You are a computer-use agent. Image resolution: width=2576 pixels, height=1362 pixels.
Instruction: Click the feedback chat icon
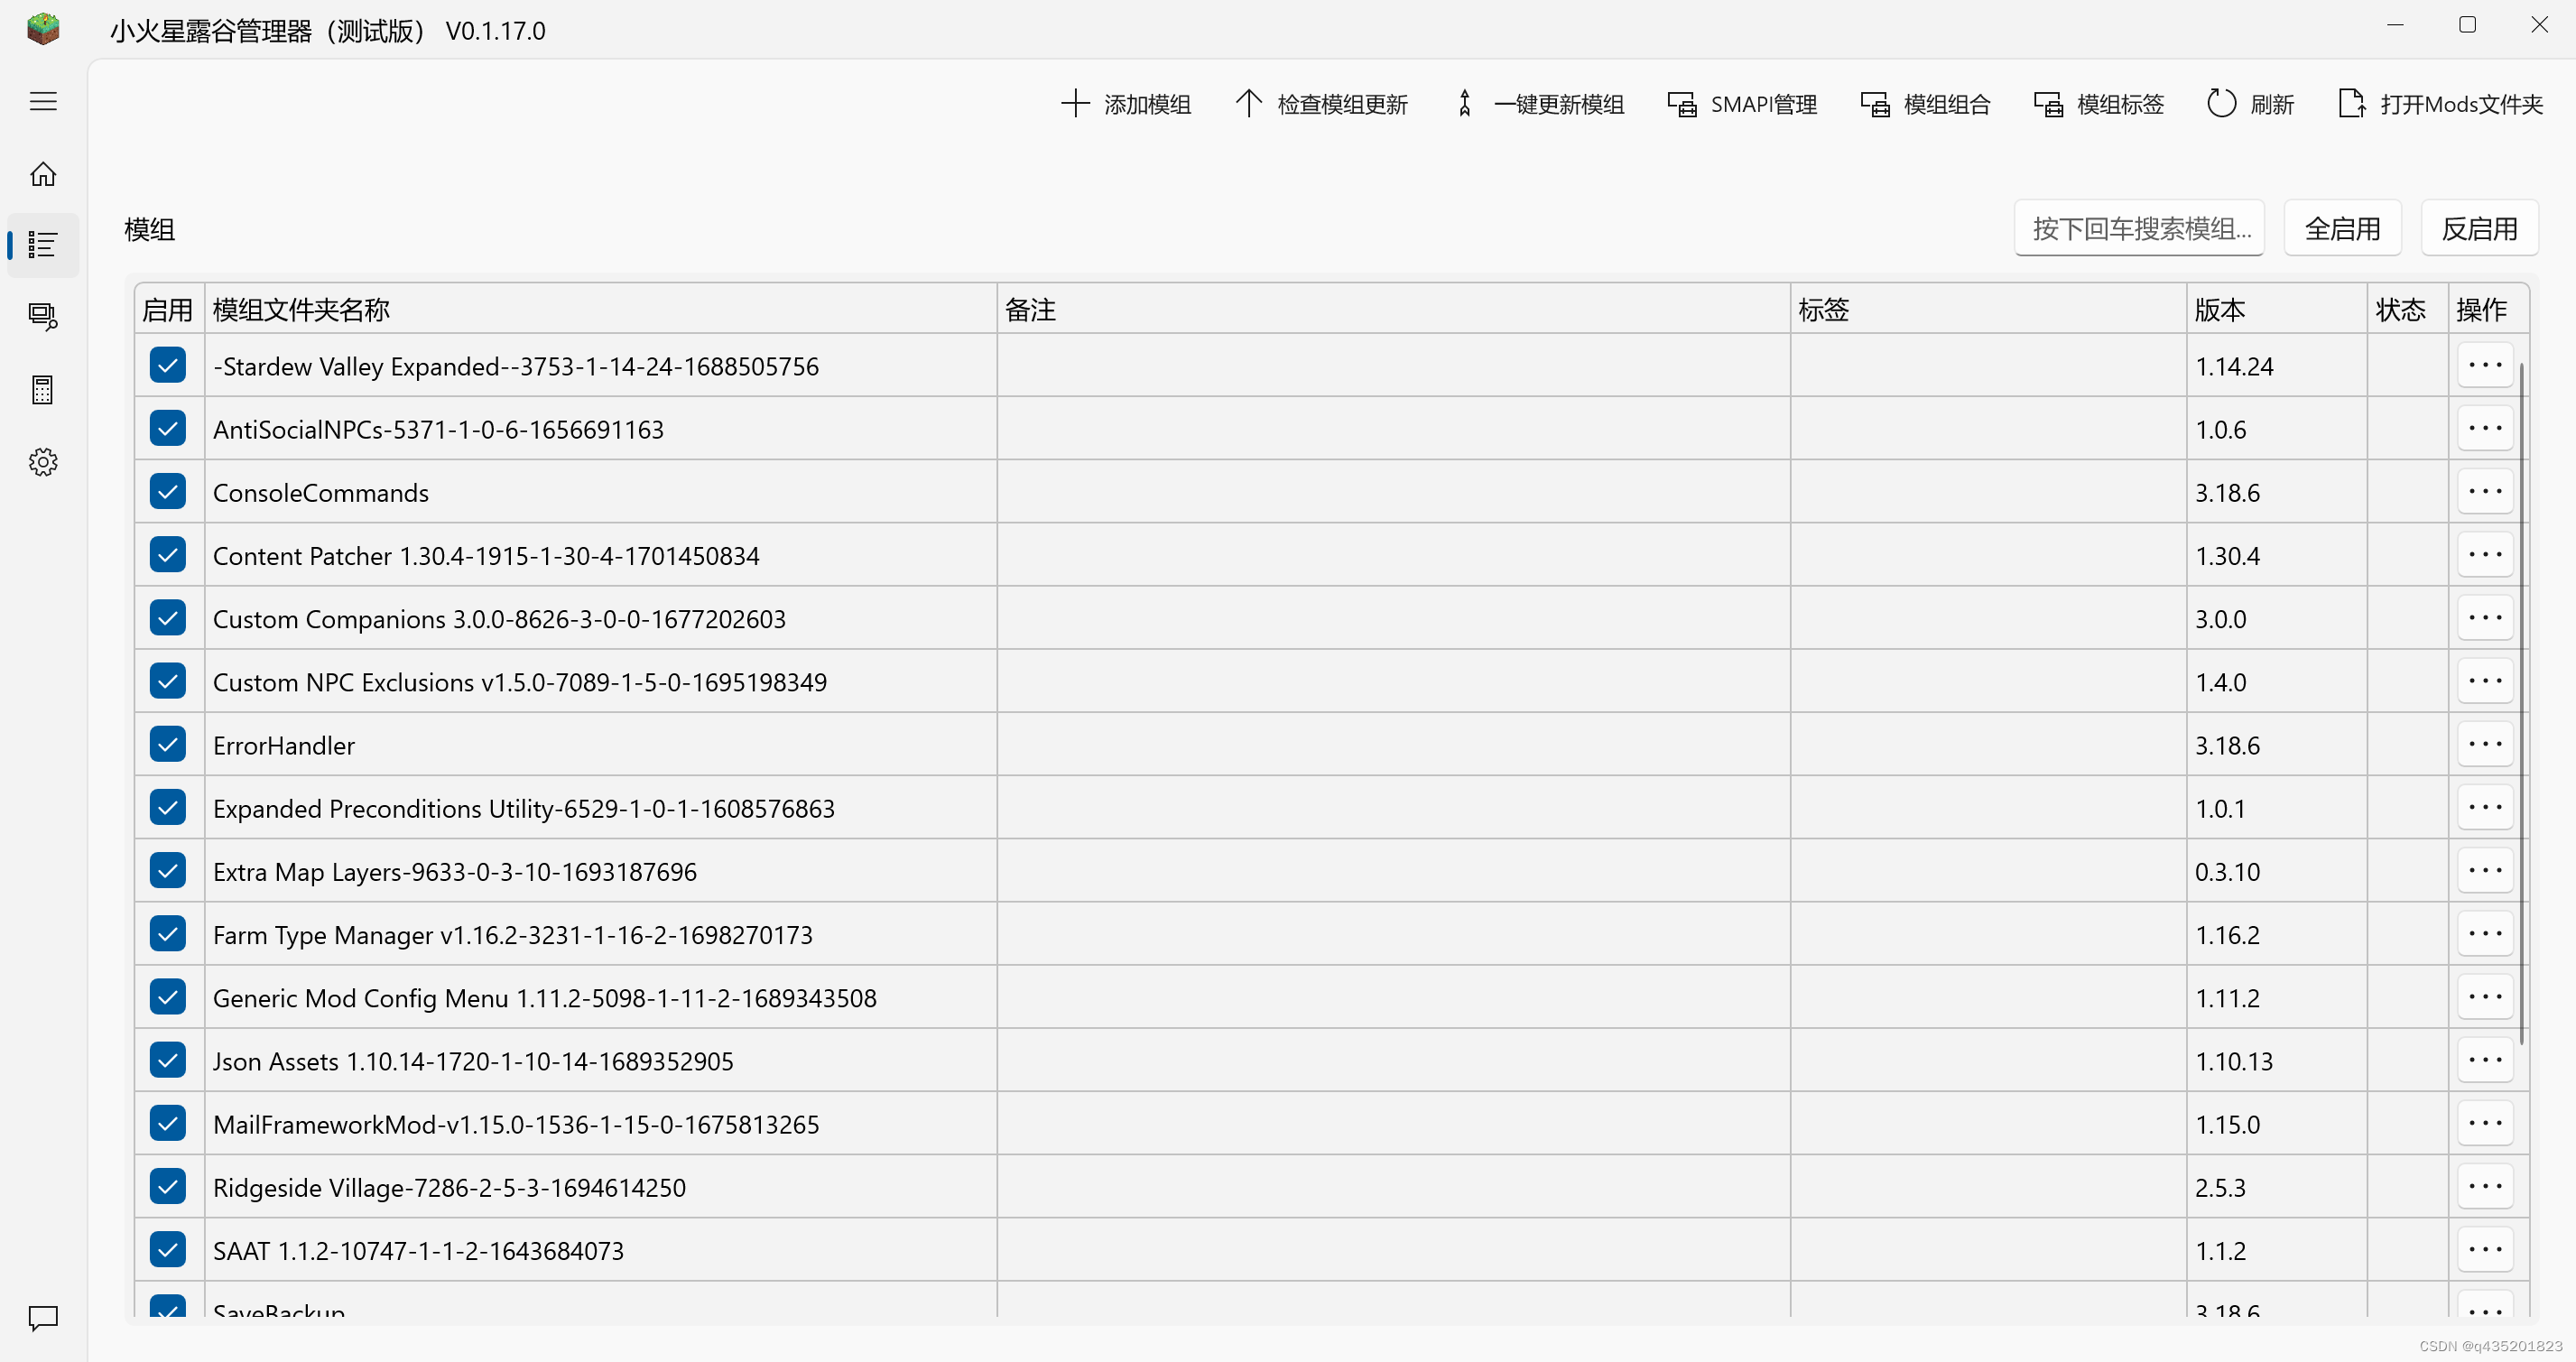pyautogui.click(x=43, y=1318)
